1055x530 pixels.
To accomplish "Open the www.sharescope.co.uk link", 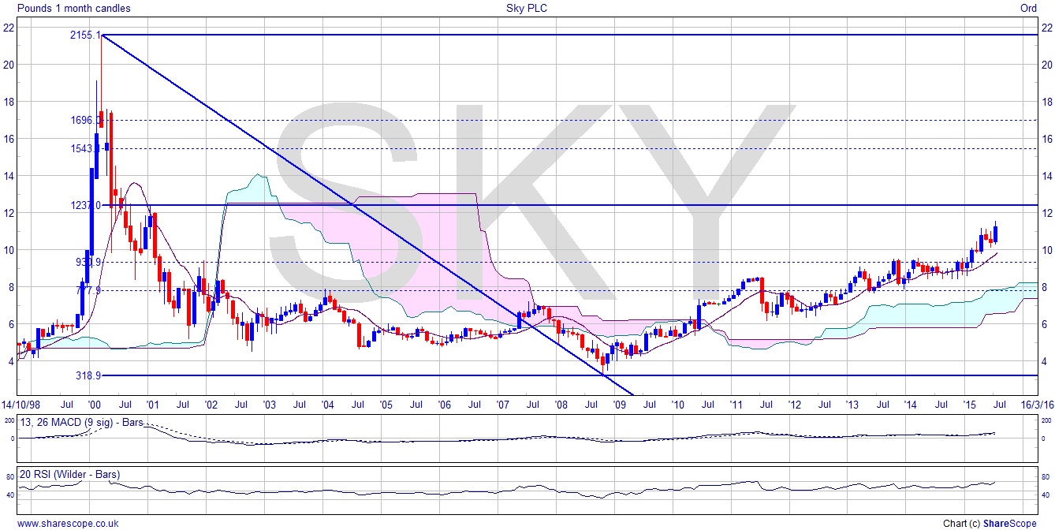I will [x=68, y=523].
